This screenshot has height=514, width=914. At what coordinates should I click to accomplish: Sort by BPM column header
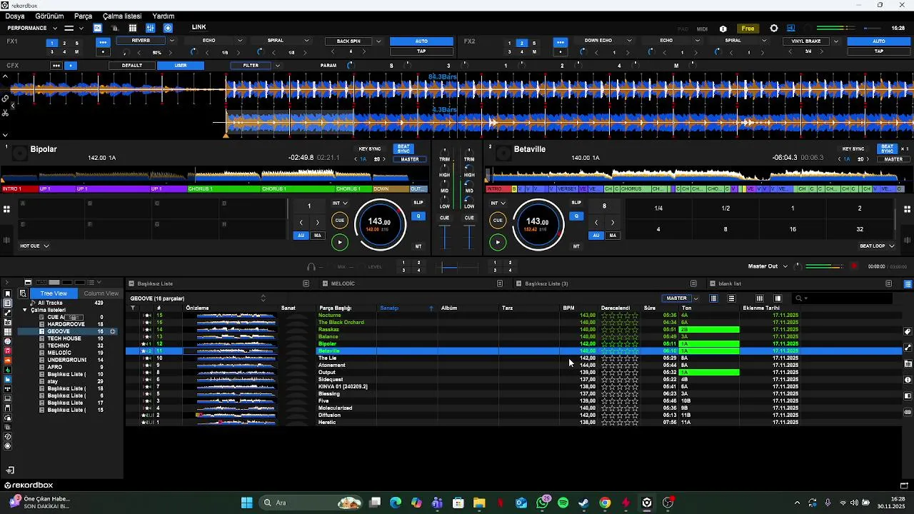pyautogui.click(x=568, y=308)
